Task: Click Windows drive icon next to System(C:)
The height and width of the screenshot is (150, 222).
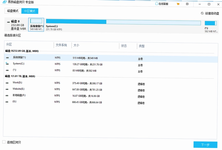Action: click(x=7, y=64)
